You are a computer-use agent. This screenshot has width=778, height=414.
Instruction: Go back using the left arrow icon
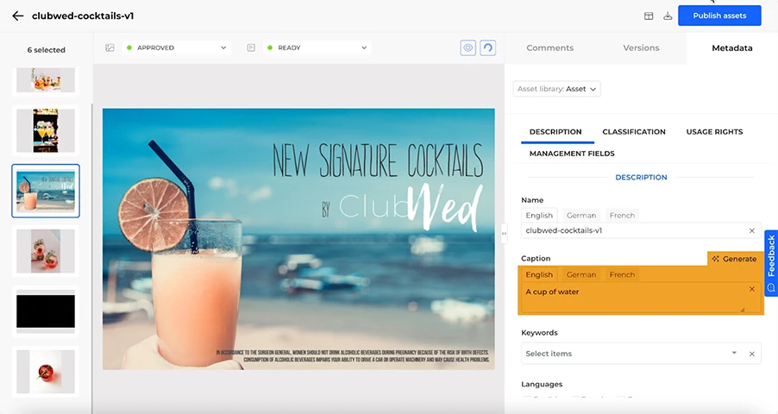pos(18,16)
